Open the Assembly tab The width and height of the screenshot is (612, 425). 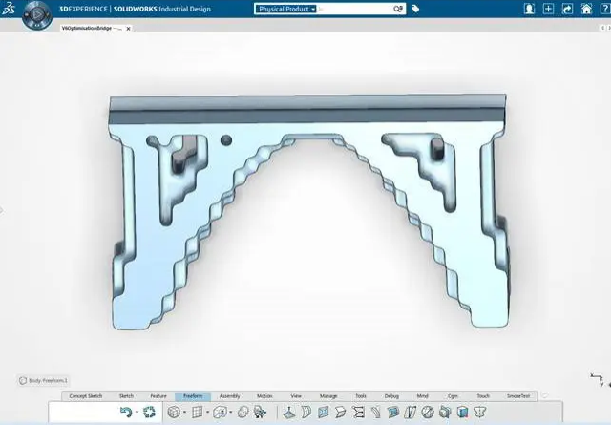point(229,396)
